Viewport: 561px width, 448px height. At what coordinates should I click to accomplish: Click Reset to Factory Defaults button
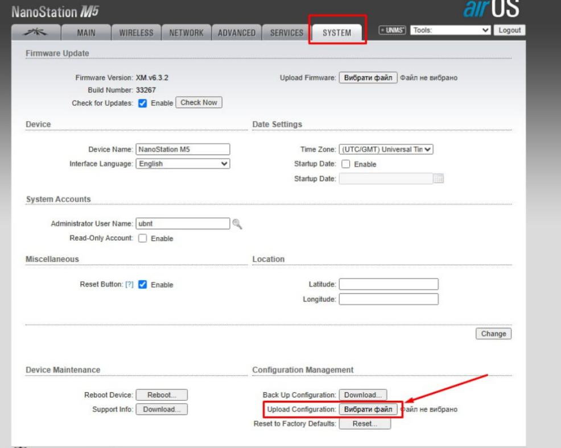point(365,424)
